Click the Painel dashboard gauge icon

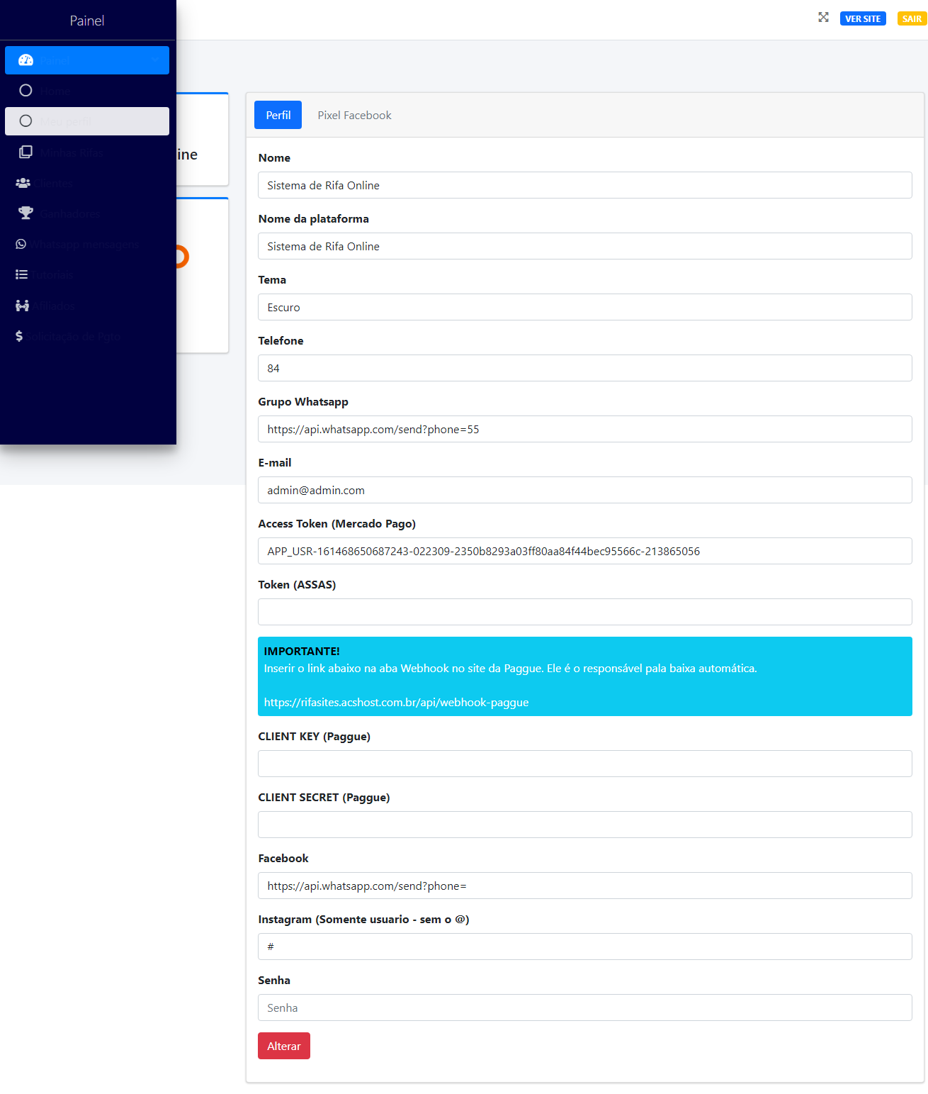click(26, 60)
